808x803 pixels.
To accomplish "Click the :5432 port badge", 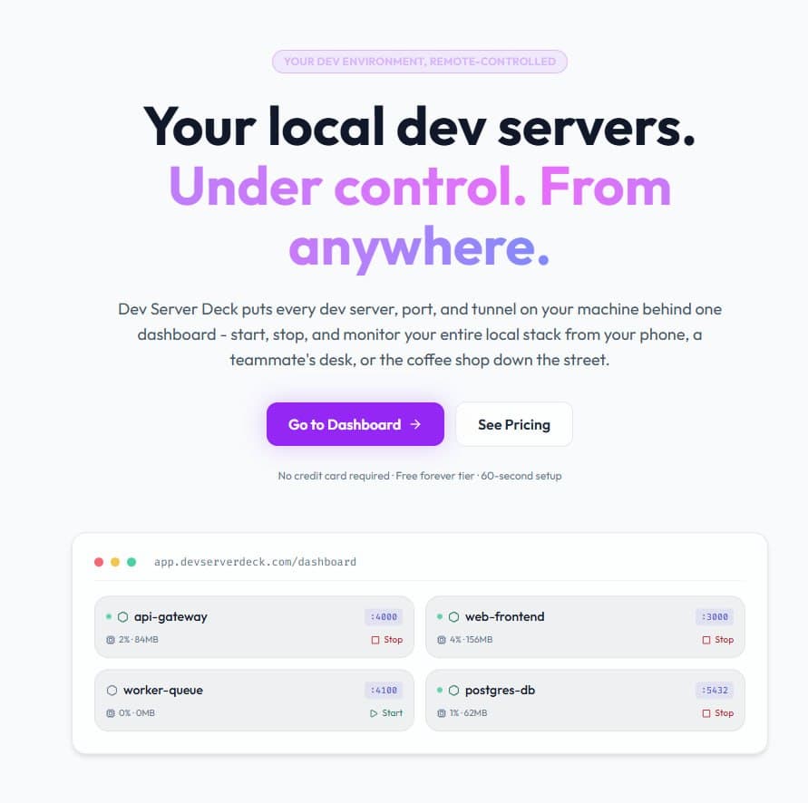I will 715,691.
